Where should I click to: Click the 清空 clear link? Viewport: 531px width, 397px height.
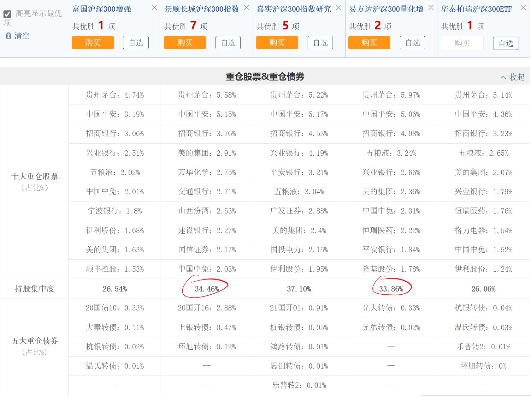click(x=22, y=36)
